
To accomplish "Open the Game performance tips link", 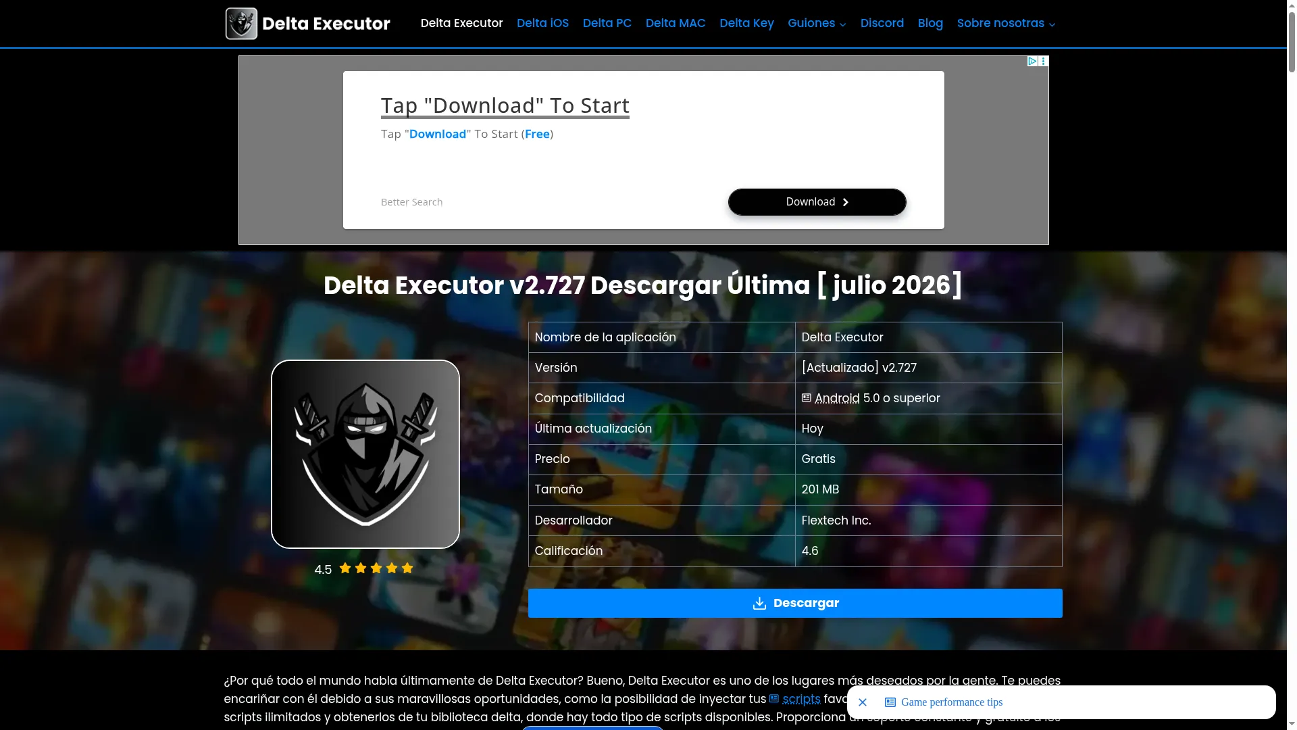I will pos(952,702).
